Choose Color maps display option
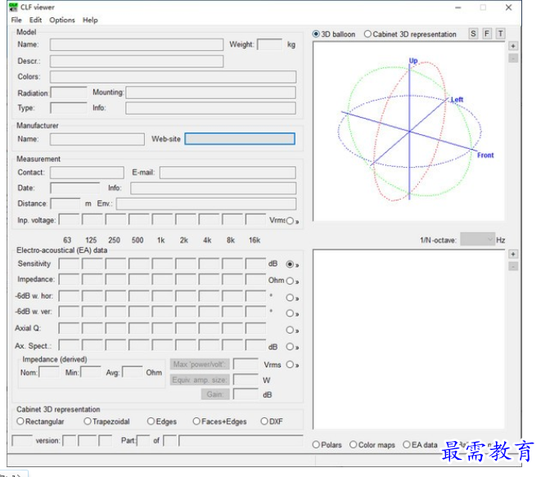The image size is (541, 477). pyautogui.click(x=353, y=445)
